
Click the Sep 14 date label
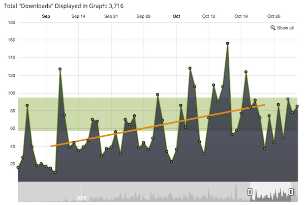pyautogui.click(x=78, y=16)
